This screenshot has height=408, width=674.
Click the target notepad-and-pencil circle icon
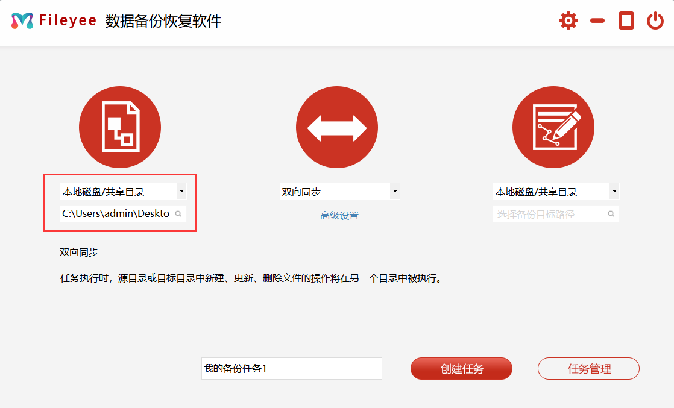click(553, 127)
